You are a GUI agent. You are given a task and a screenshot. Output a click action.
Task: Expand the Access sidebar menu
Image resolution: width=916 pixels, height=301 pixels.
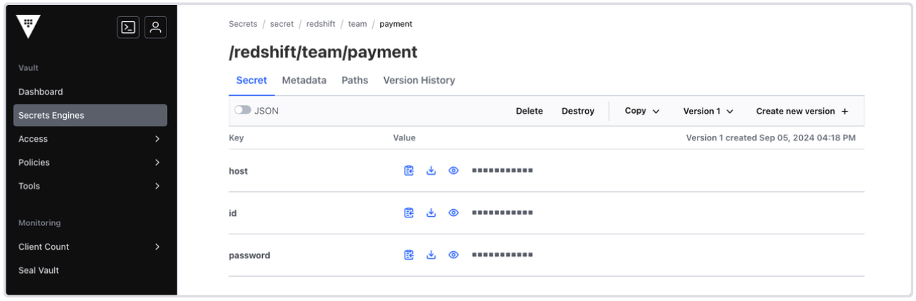(90, 139)
